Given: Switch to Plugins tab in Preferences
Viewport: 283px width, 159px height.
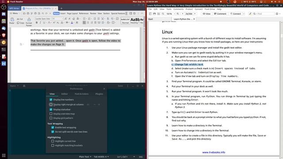Looking at the screenshot, I should pos(99,94).
